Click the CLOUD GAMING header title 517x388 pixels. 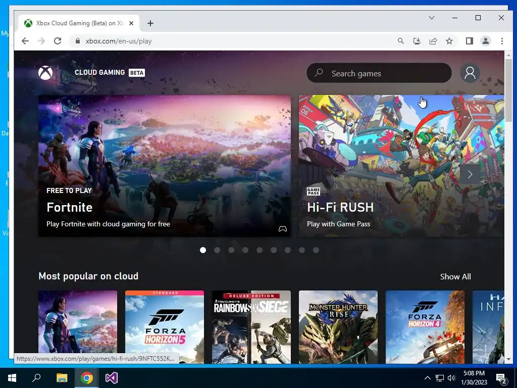[x=99, y=72]
